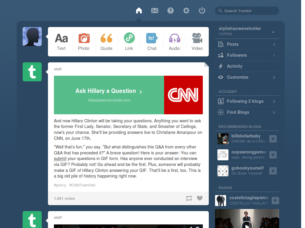
Task: Create a new Text post
Action: [x=61, y=42]
